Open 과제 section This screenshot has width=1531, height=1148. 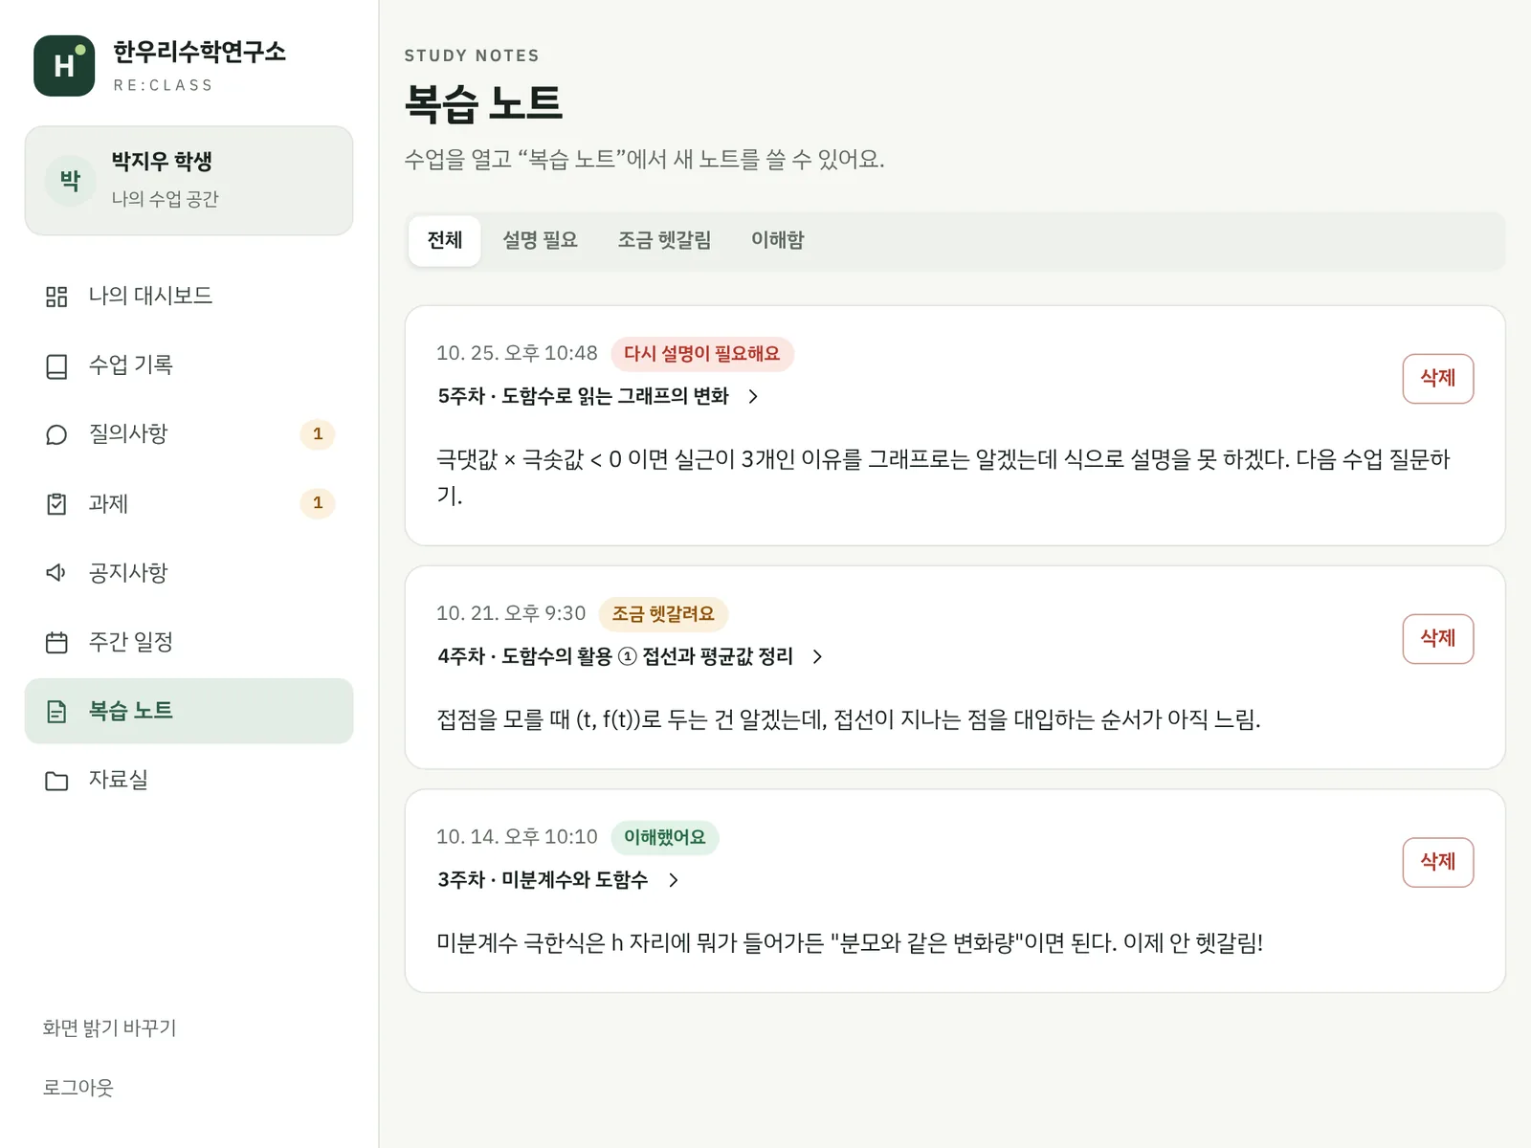(189, 503)
